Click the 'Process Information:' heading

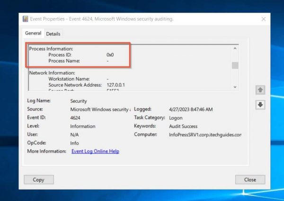[51, 49]
